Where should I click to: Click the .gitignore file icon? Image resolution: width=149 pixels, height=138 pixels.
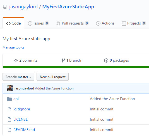9,109
